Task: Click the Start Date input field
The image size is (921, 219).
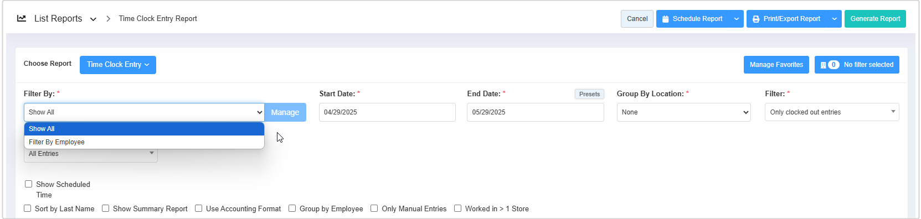Action: [387, 112]
